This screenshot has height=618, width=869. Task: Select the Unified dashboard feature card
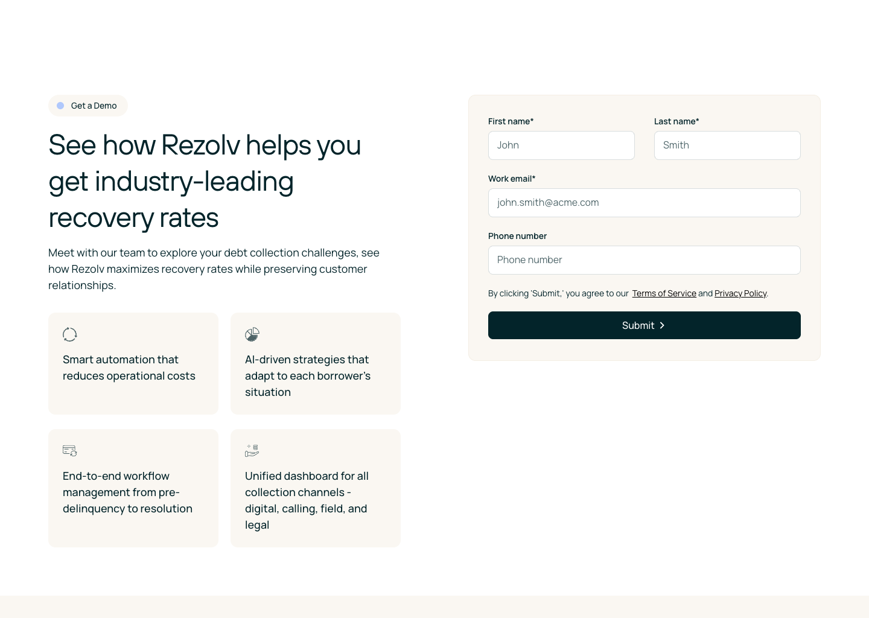[x=316, y=488]
